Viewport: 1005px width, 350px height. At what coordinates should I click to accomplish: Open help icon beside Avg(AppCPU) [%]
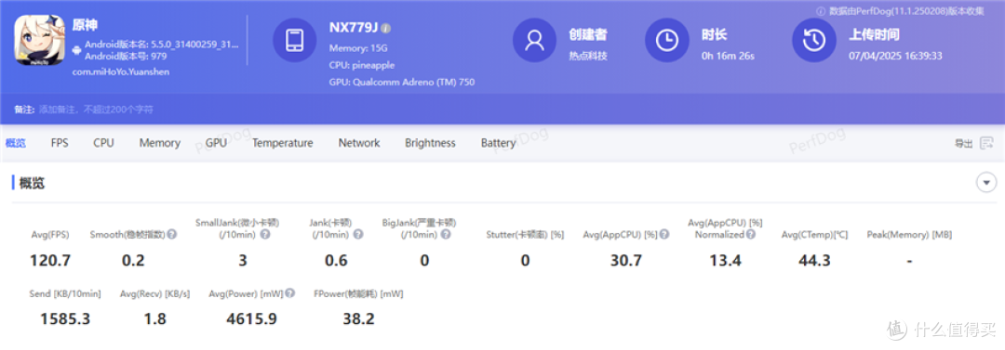point(664,235)
